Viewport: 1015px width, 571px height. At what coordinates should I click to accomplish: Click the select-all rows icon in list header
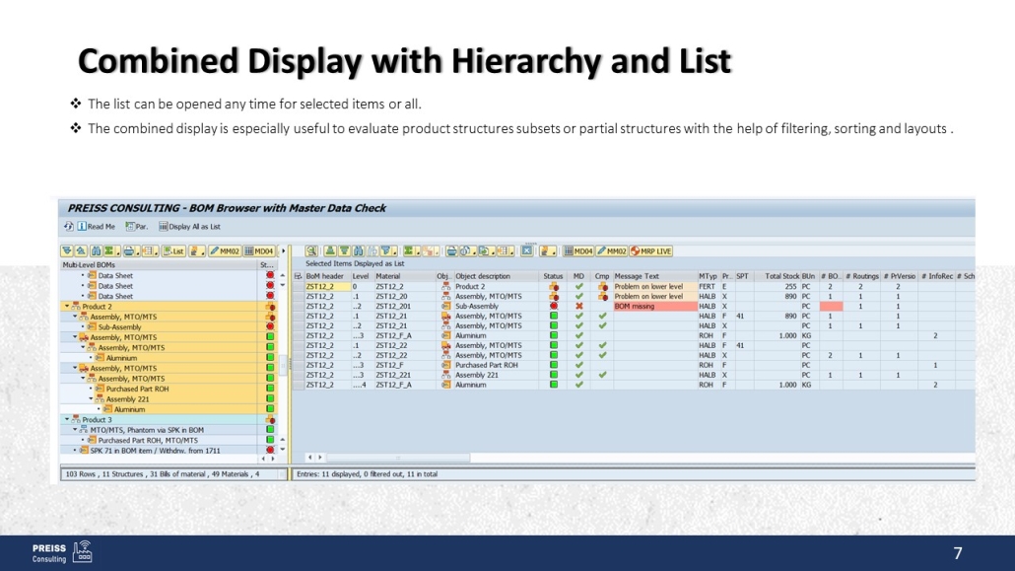click(299, 276)
